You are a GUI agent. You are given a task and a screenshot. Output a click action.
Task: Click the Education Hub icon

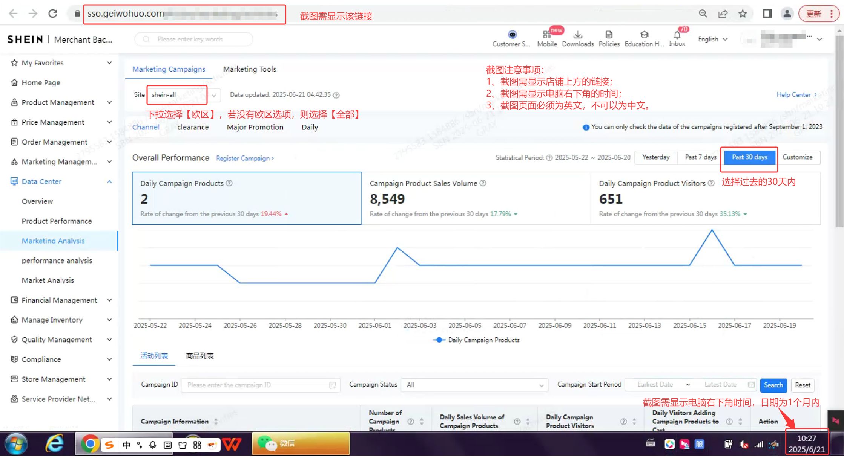coord(644,35)
